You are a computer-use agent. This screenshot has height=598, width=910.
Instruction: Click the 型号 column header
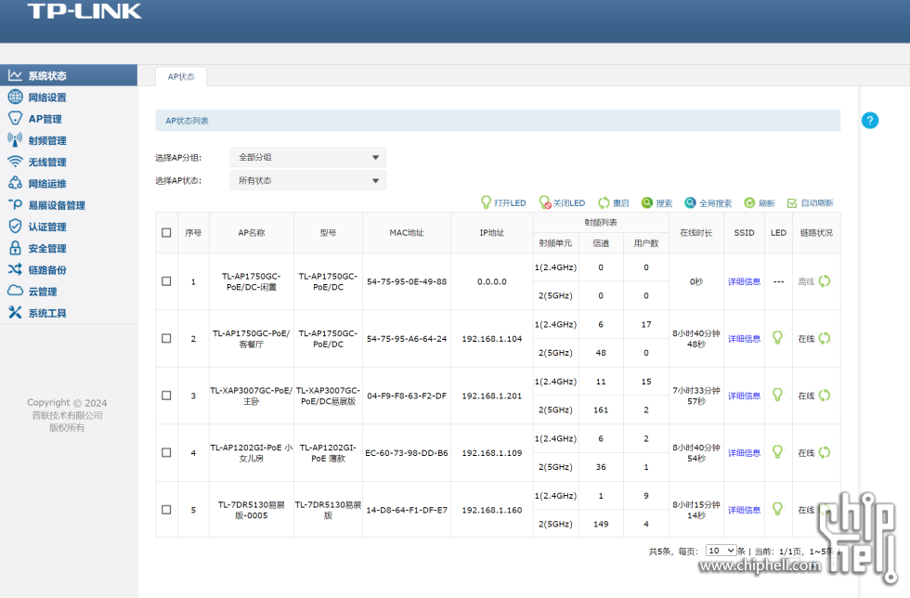coord(328,233)
